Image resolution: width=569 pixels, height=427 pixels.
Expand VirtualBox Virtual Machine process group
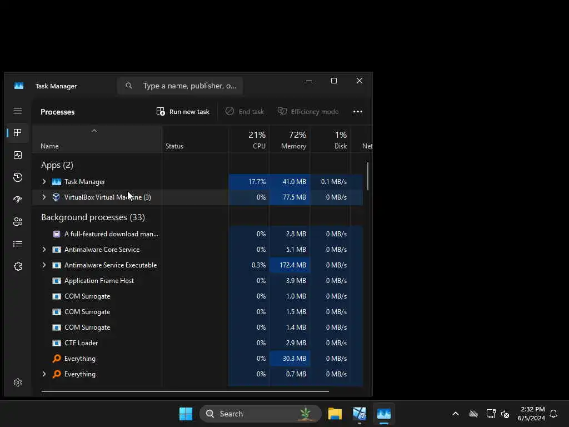44,197
